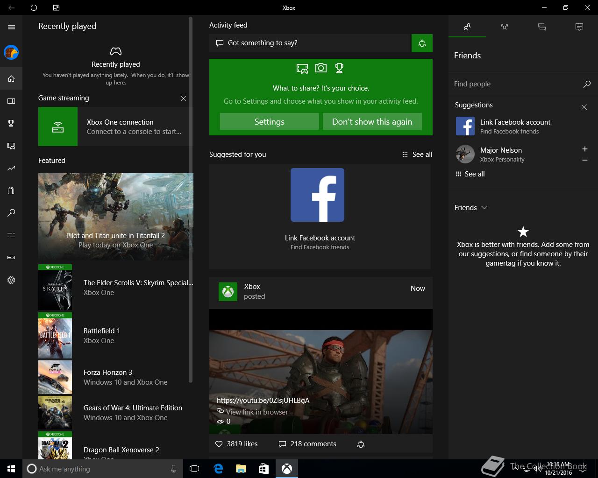Image resolution: width=598 pixels, height=478 pixels.
Task: Click See all in Suggested for you
Action: (417, 155)
